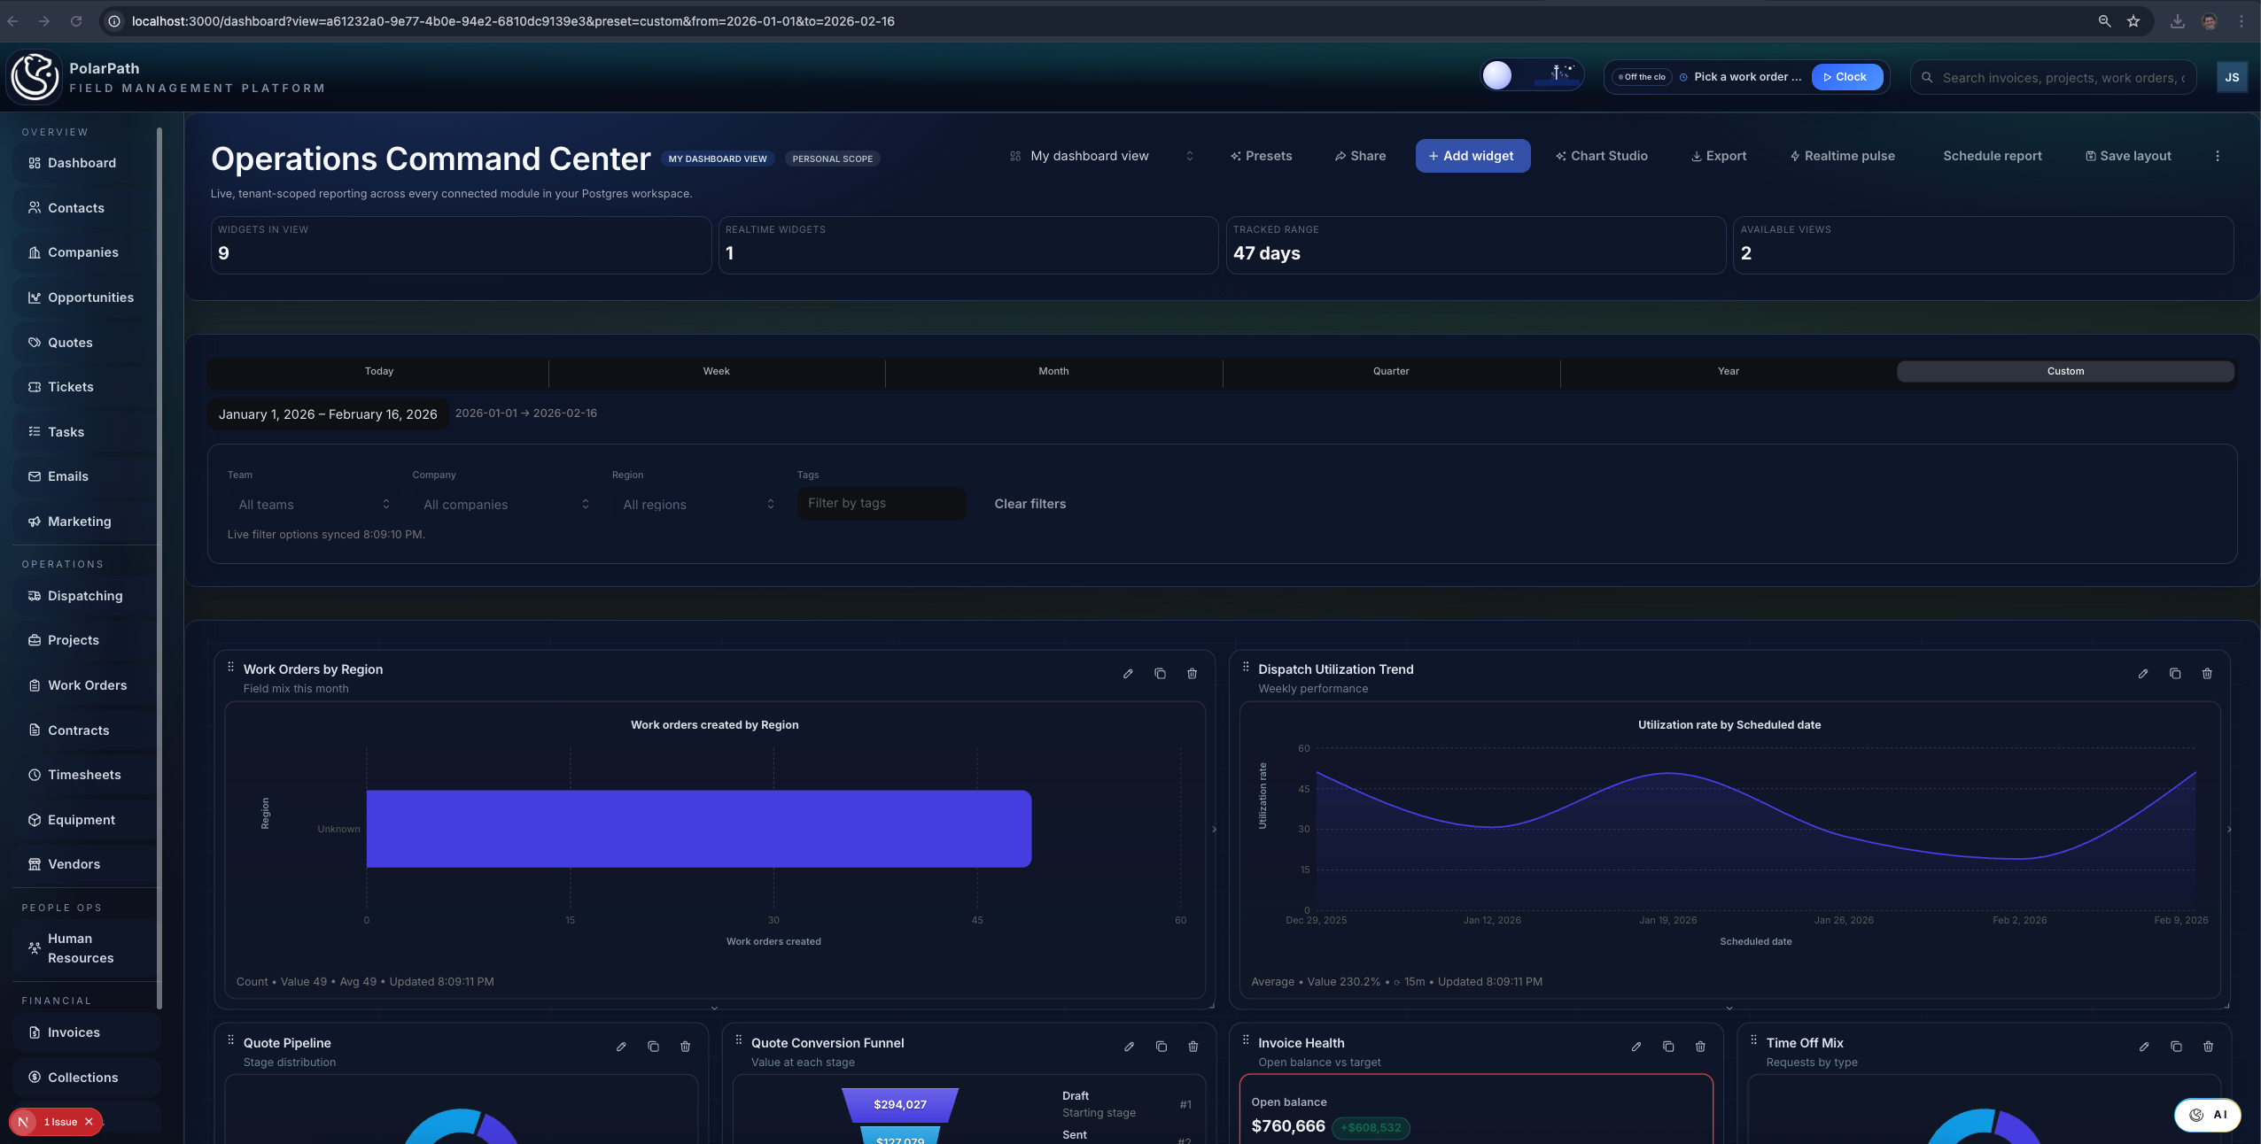Open the All teams dropdown

(x=314, y=504)
